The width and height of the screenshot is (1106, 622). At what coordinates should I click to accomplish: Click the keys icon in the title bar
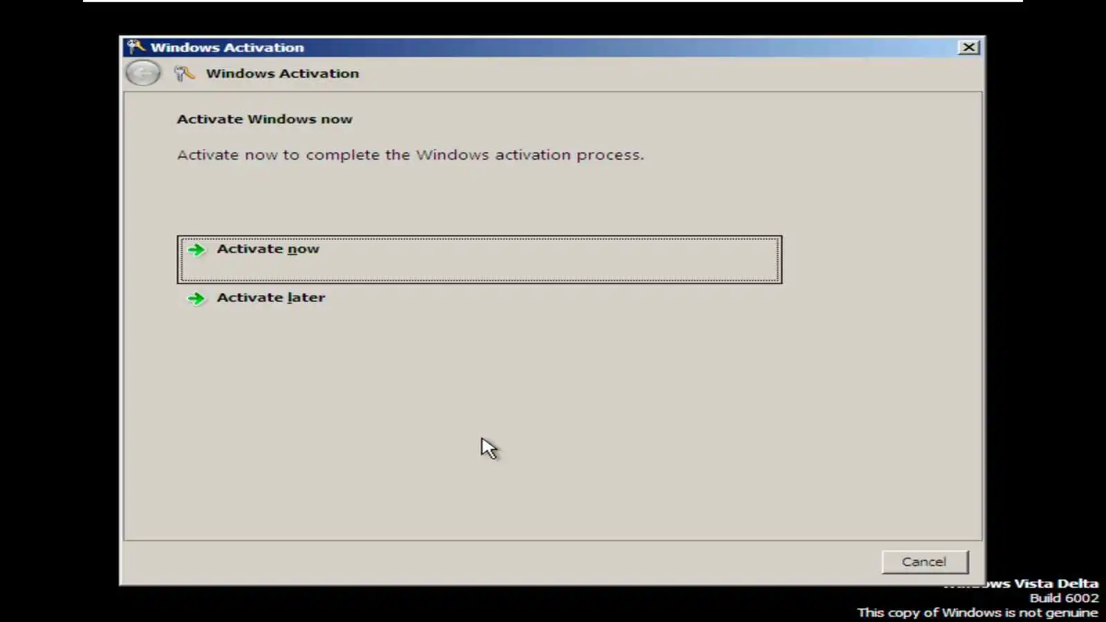[136, 47]
